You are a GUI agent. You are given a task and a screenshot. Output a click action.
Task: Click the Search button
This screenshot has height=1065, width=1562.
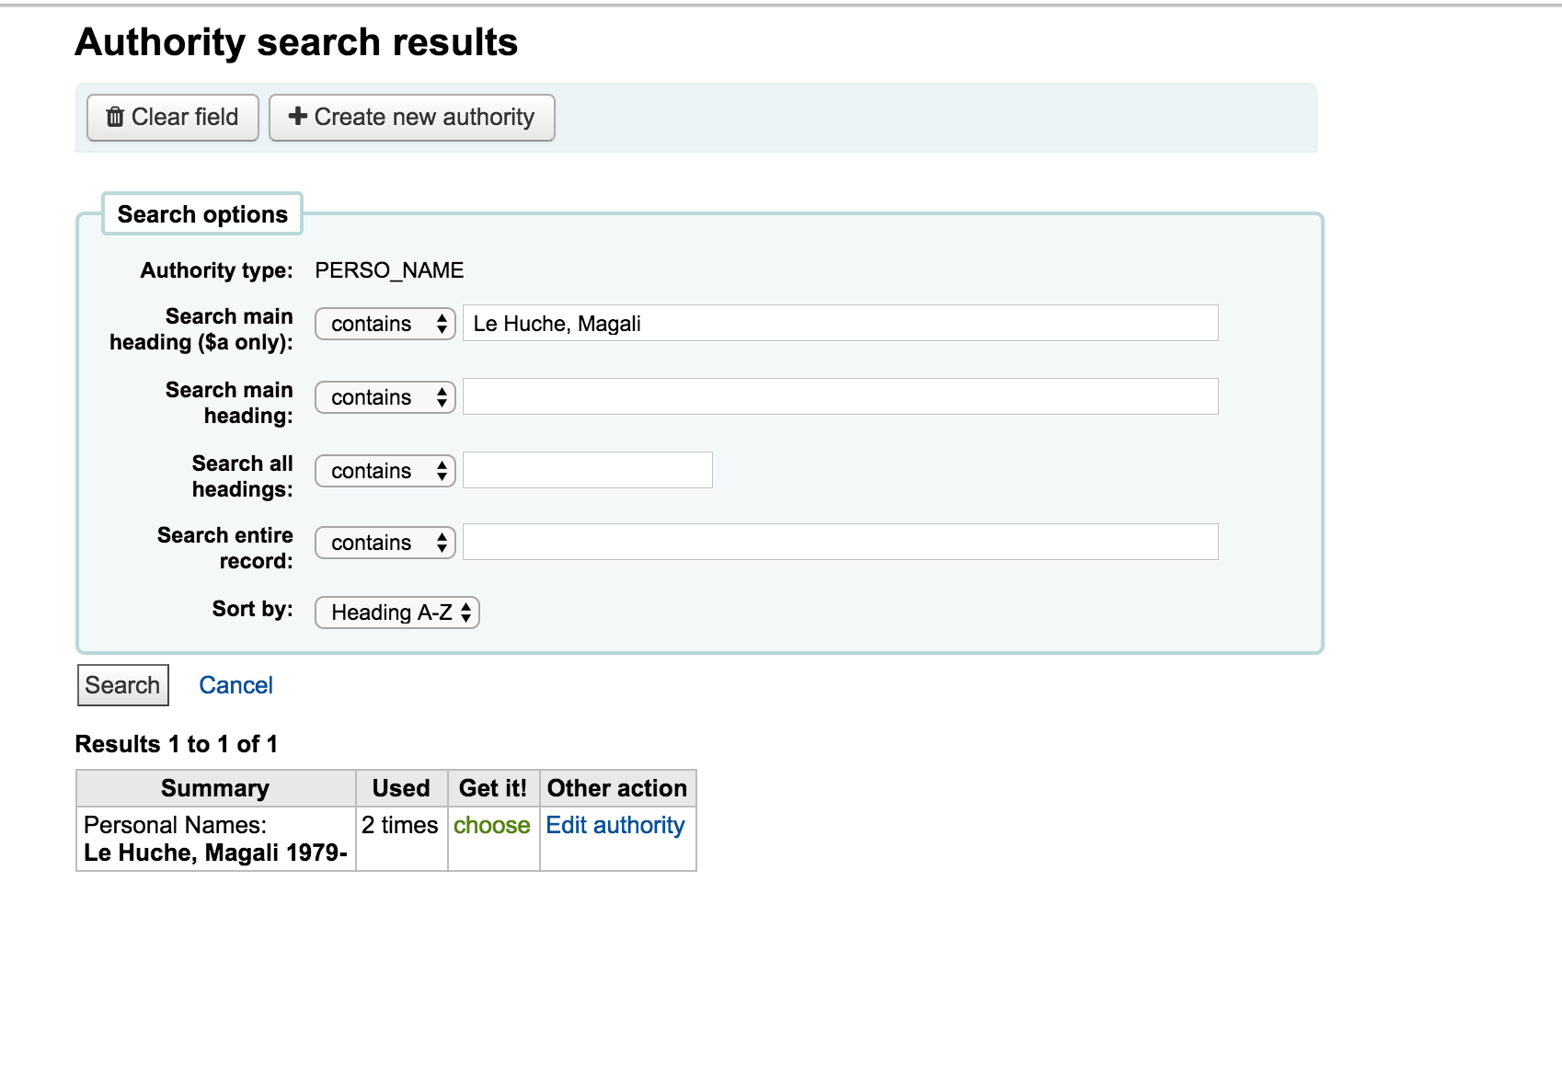pos(122,685)
